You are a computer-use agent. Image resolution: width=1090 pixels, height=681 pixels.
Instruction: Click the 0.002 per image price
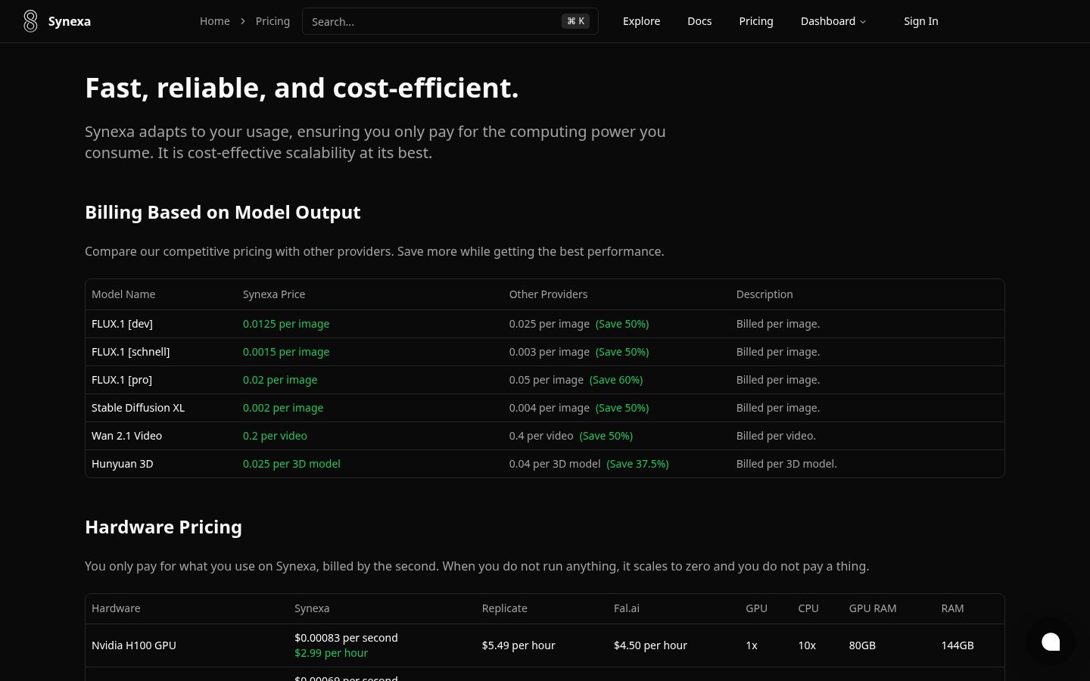(x=283, y=408)
